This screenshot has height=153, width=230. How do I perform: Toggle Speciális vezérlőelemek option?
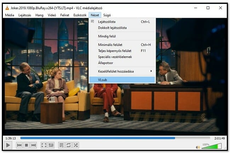tap(122, 57)
